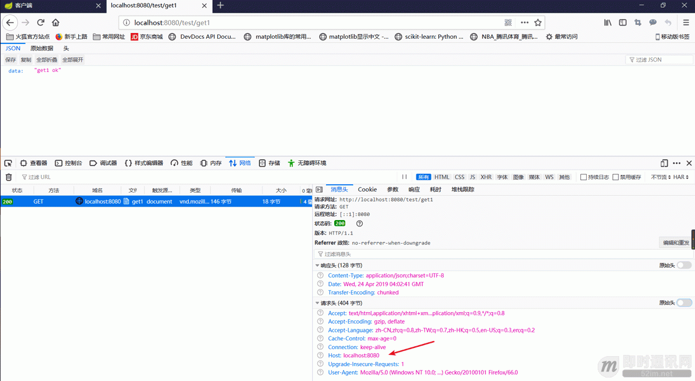Reload the current page

click(x=40, y=22)
